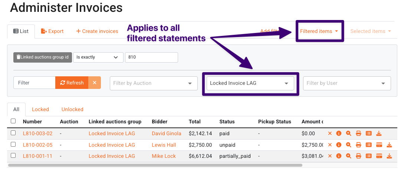The width and height of the screenshot is (404, 173).
Task: Open the 'Is exactly' condition dropdown
Action: pos(98,57)
